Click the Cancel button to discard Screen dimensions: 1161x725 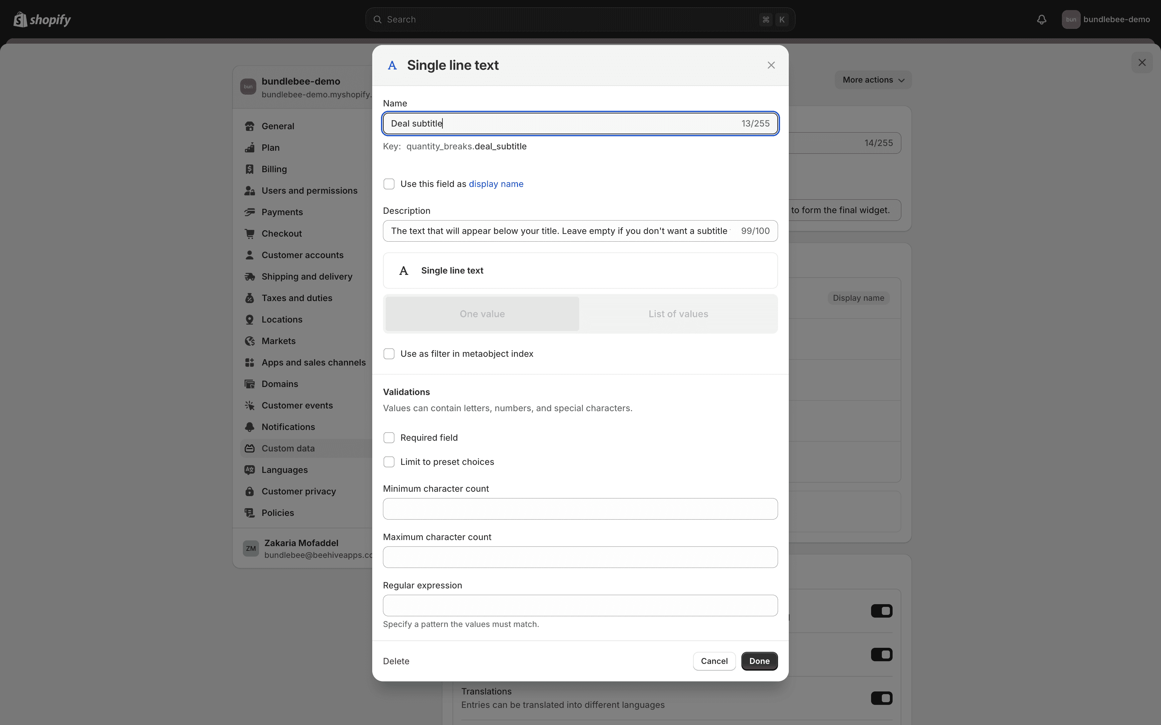pyautogui.click(x=715, y=661)
